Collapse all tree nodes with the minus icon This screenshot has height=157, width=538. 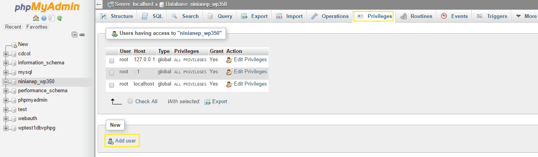tap(75, 35)
